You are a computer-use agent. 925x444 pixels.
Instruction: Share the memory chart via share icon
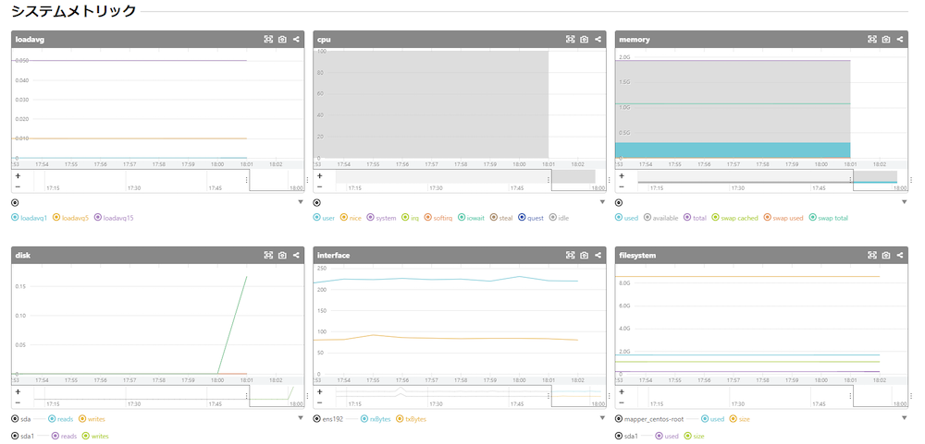tap(900, 40)
